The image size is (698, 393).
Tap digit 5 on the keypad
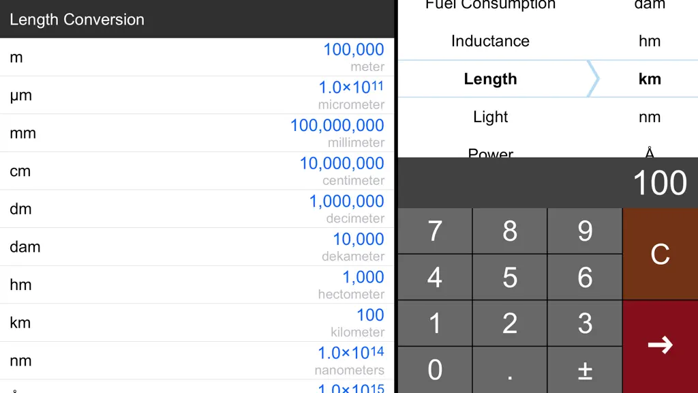tap(510, 277)
